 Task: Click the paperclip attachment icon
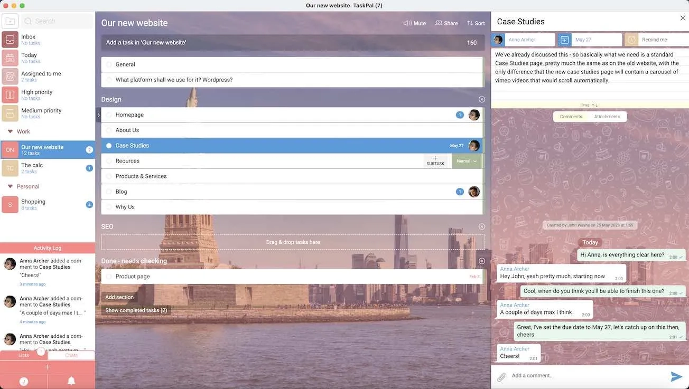click(x=501, y=376)
